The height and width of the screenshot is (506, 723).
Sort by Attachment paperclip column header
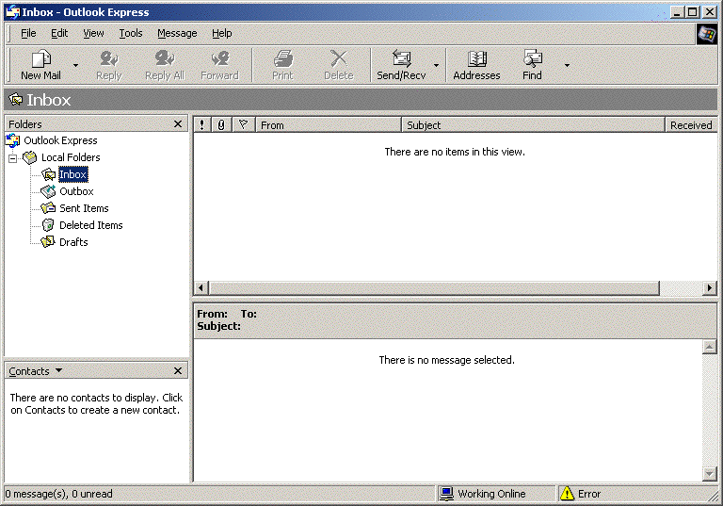[x=221, y=124]
